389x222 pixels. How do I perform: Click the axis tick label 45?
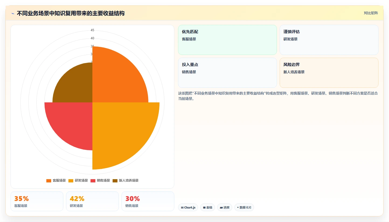click(x=92, y=30)
